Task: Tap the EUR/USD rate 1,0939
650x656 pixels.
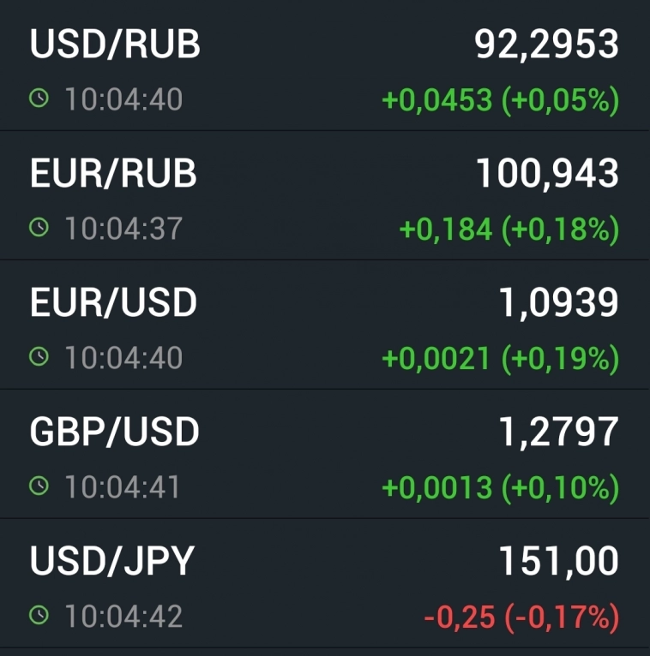Action: [558, 302]
